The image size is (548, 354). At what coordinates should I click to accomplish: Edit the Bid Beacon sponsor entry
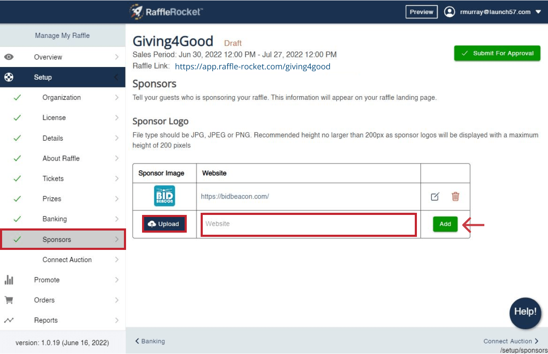pos(435,196)
